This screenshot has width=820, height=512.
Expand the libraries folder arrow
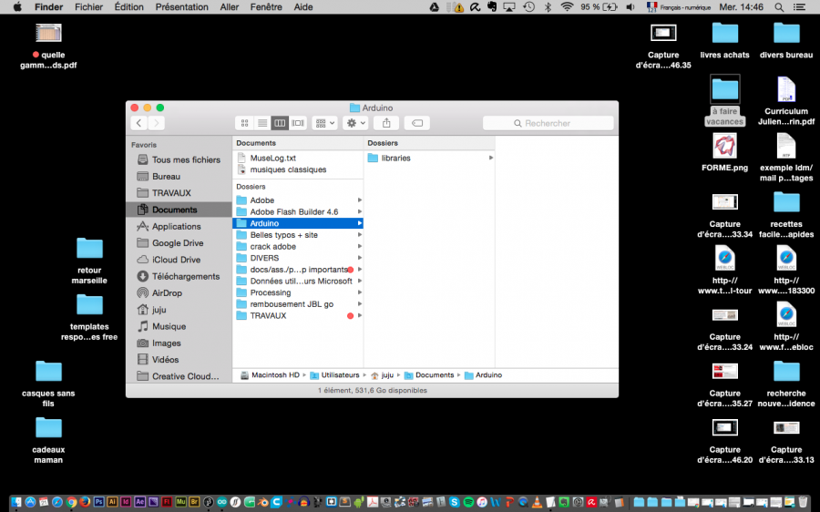click(491, 159)
